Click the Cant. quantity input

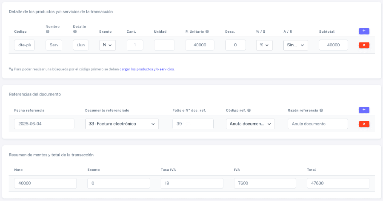(135, 45)
